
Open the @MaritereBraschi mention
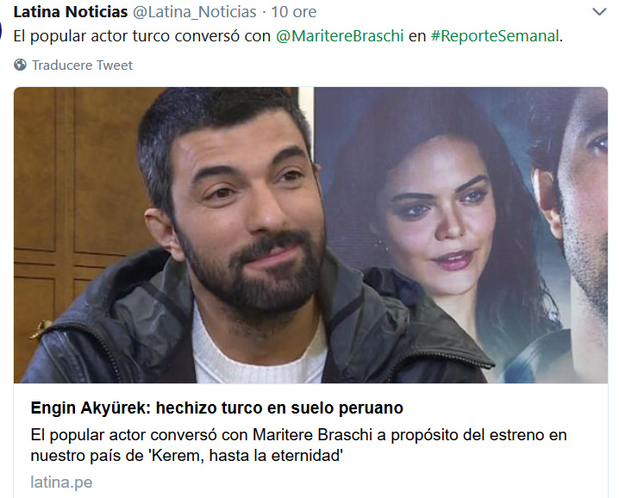(340, 36)
